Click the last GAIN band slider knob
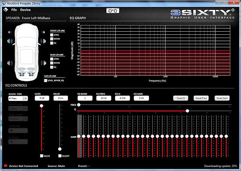The width and height of the screenshot is (241, 171). (x=226, y=136)
